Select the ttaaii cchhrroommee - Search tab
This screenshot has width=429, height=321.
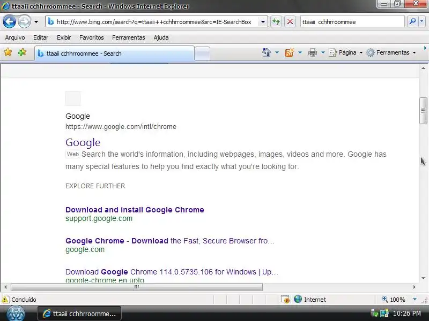pos(114,53)
